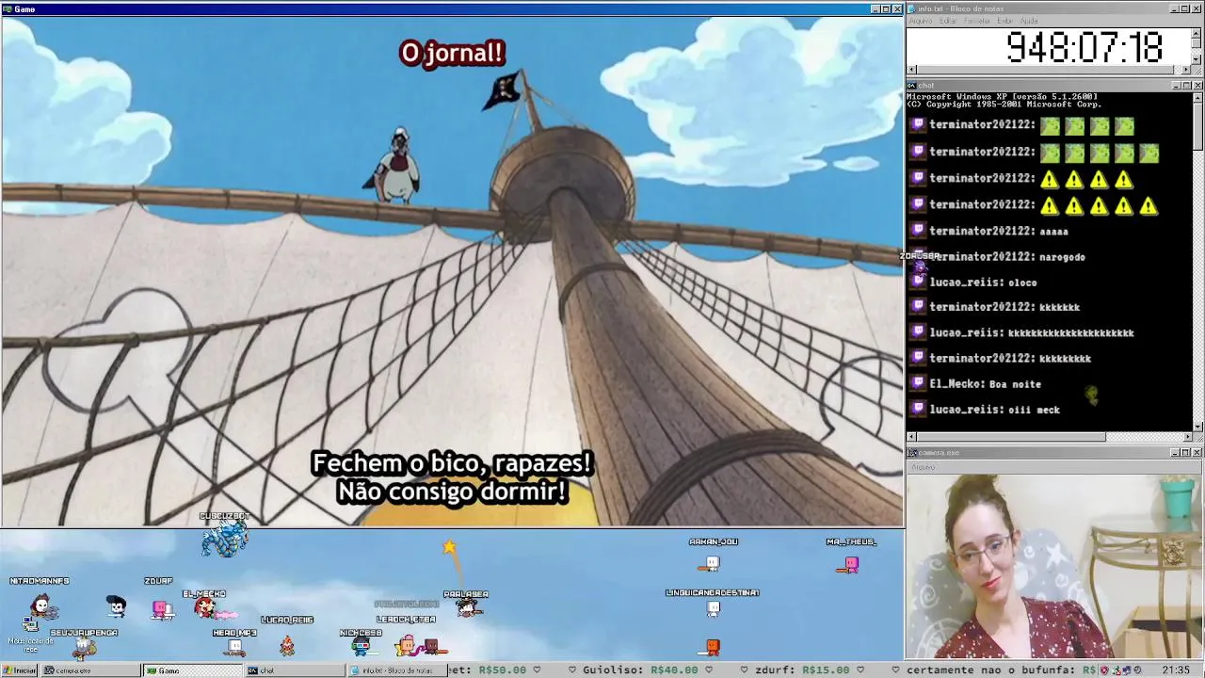Click El_Mecko username in chat

tap(957, 384)
